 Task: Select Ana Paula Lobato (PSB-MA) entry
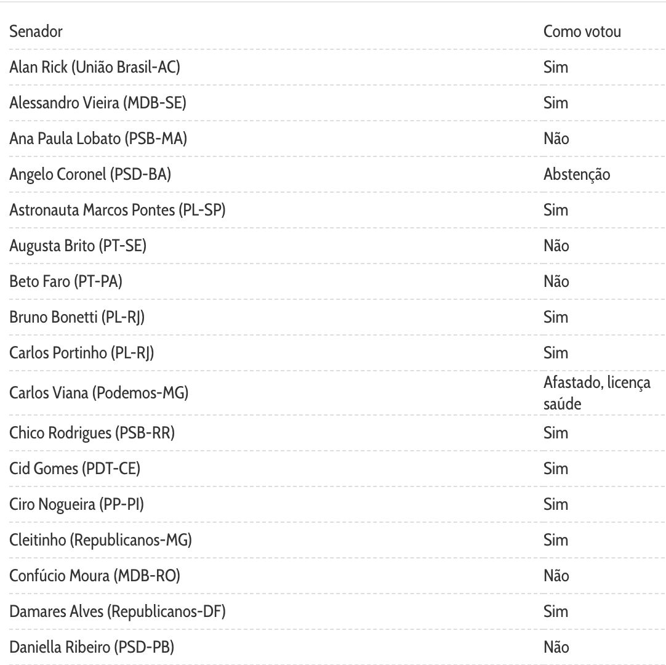coord(98,139)
